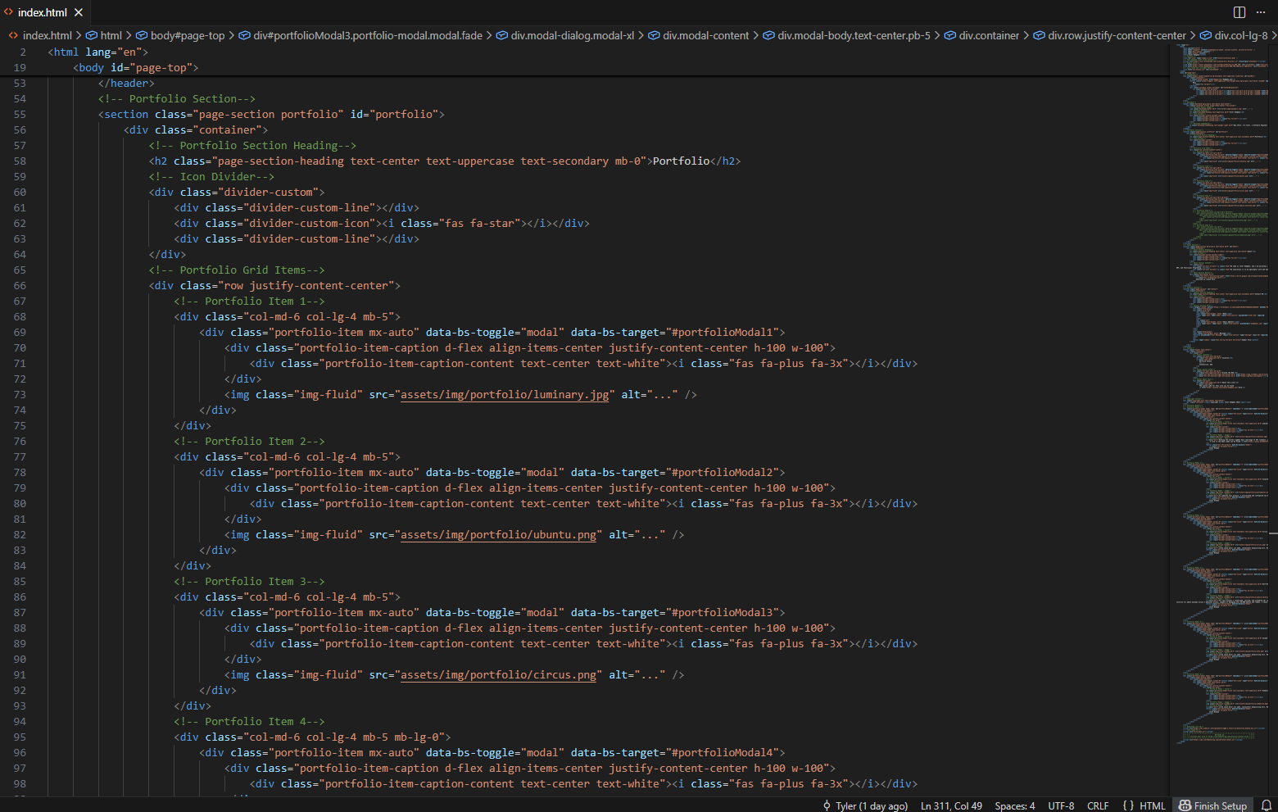Screen dimensions: 1278x812
Task: Open go-to-line via Ln 311, Col 49
Action: pyautogui.click(x=951, y=805)
